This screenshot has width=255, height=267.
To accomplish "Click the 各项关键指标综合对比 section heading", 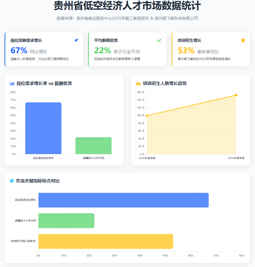I will (38, 181).
